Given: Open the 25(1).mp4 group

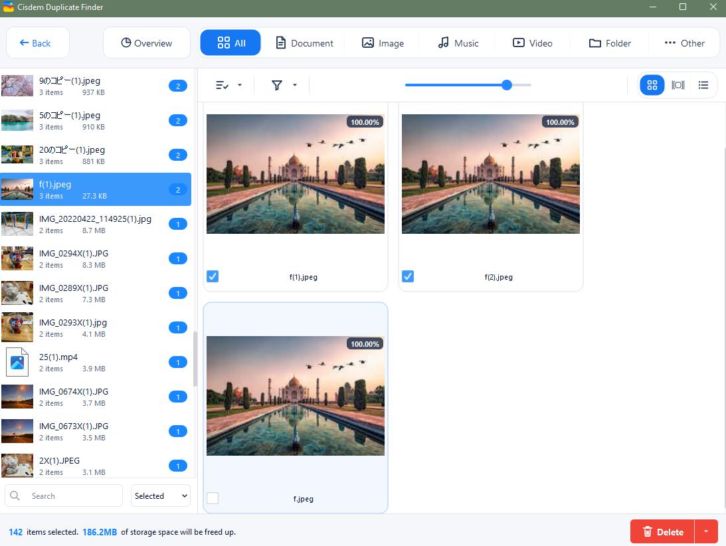Looking at the screenshot, I should tap(96, 362).
